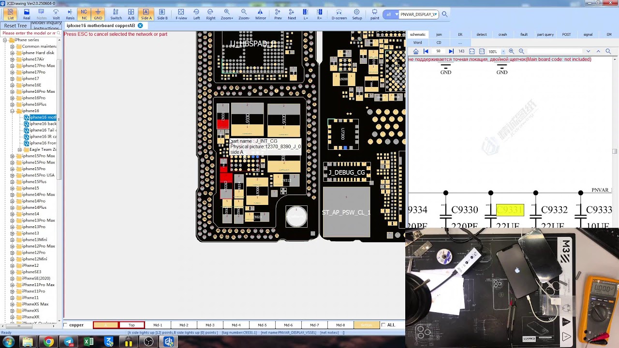
Task: Open the D-screen dual screen mode
Action: coord(339,14)
